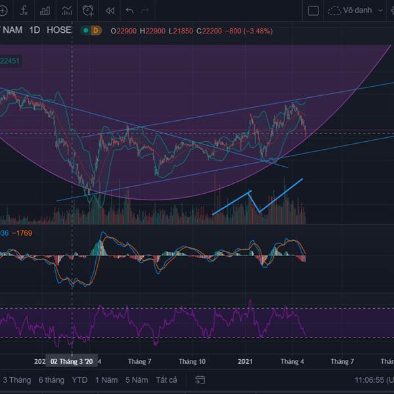Viewport: 394px width, 394px height.
Task: Click the Tháng 4 2021 axis label
Action: [292, 362]
